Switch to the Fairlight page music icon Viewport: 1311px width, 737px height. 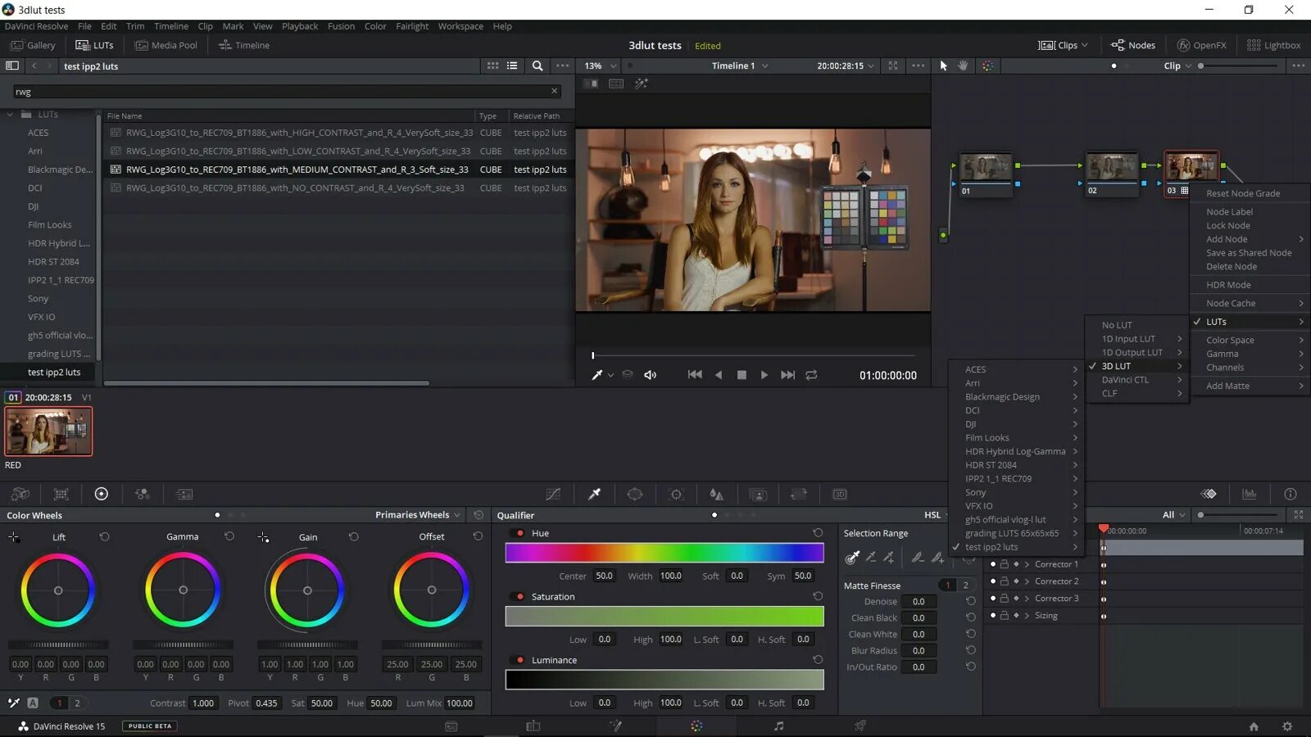(x=778, y=726)
